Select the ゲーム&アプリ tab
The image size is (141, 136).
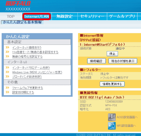(122, 16)
